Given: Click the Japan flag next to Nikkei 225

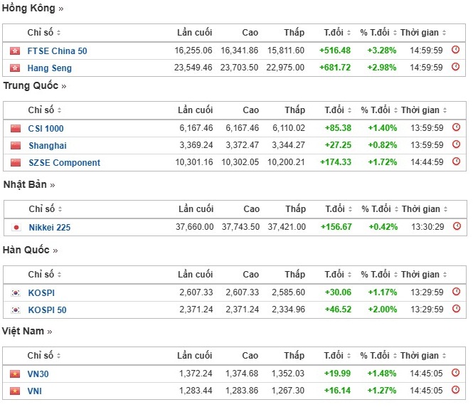Looking at the screenshot, I should [16, 228].
